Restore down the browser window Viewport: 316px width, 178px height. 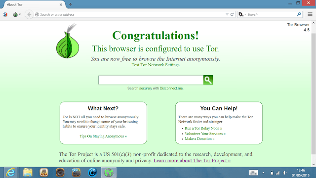tap(298, 3)
